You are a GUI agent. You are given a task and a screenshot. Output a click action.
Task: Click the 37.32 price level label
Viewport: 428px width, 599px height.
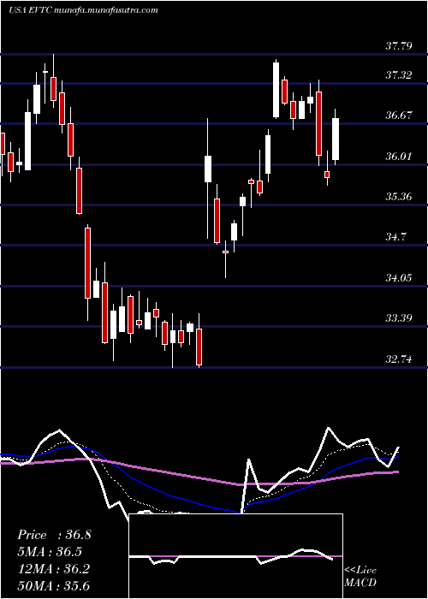click(399, 75)
